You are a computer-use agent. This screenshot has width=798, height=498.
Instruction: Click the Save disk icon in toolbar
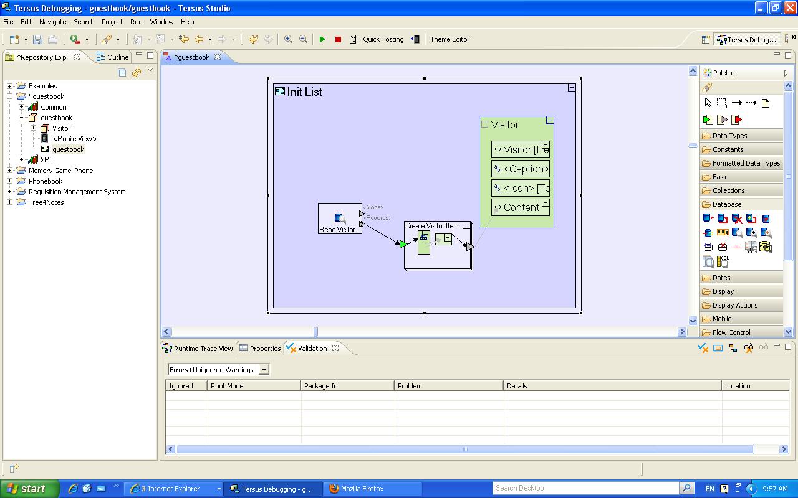pos(37,39)
